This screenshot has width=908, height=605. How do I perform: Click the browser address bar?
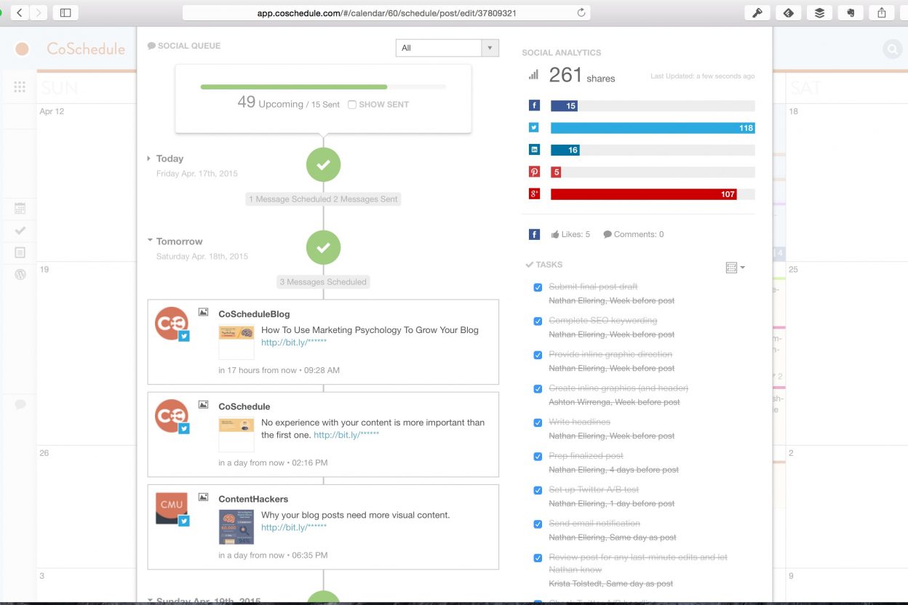click(x=386, y=13)
